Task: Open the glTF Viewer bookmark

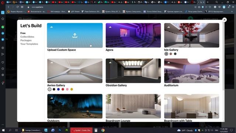Action: [74, 11]
